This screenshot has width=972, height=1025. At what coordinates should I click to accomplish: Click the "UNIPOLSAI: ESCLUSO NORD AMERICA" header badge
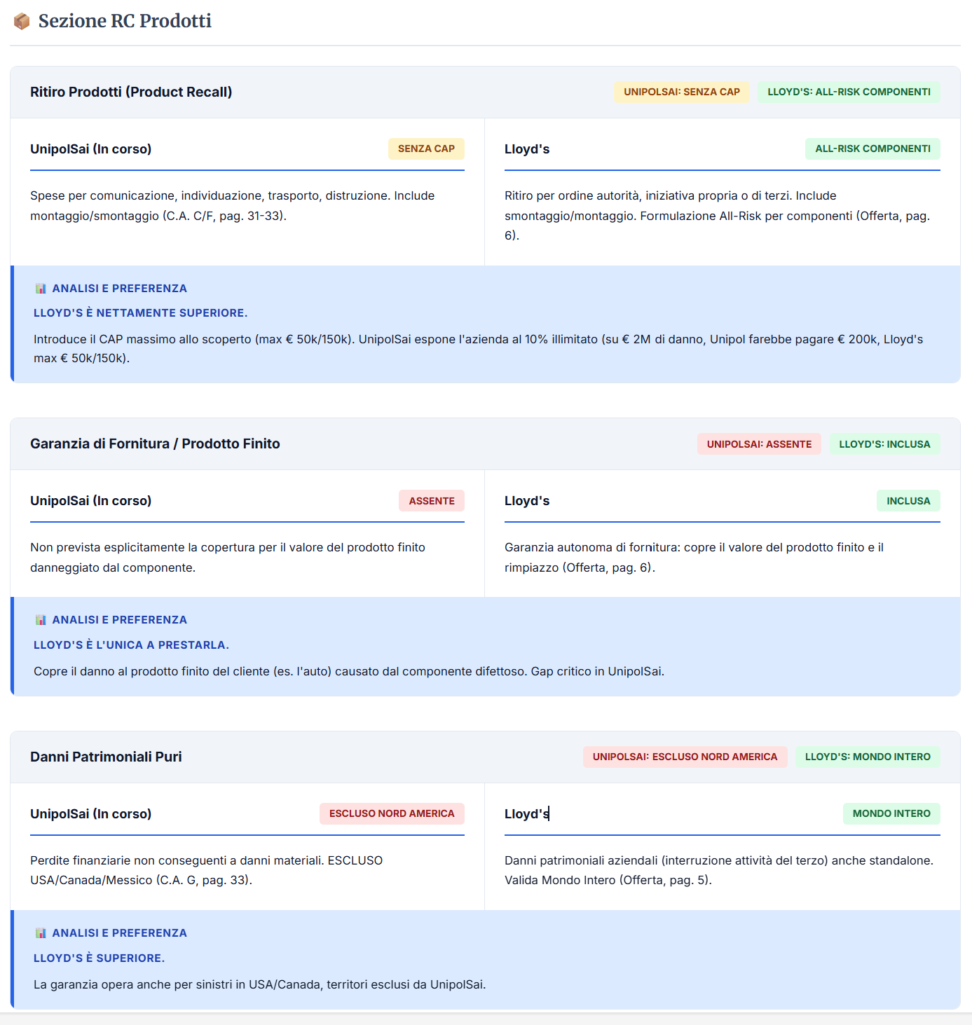[685, 757]
